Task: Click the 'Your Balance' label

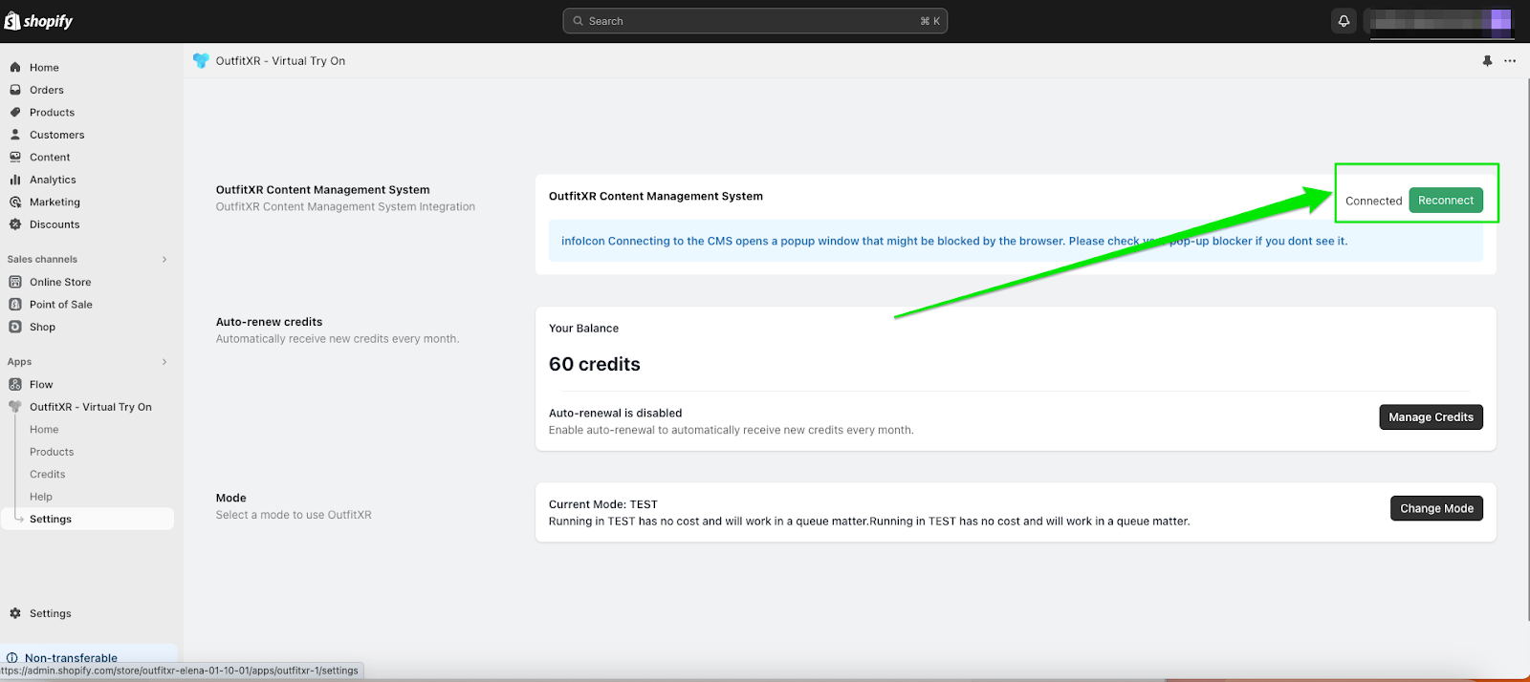Action: (x=583, y=329)
